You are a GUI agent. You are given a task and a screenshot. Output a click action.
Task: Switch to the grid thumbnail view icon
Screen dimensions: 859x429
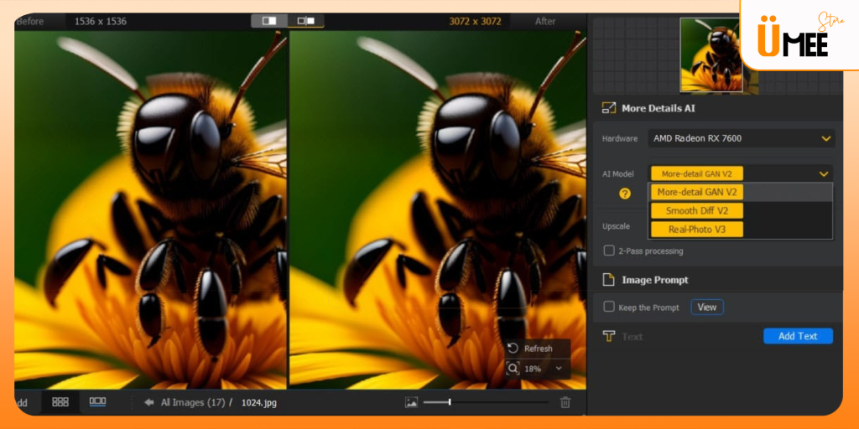point(60,402)
